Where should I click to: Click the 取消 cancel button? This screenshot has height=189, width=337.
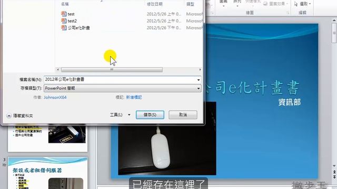coord(183,115)
